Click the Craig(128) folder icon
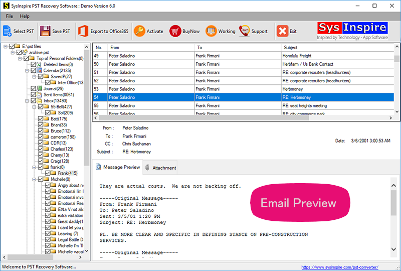This screenshot has width=401, height=271. (46, 161)
